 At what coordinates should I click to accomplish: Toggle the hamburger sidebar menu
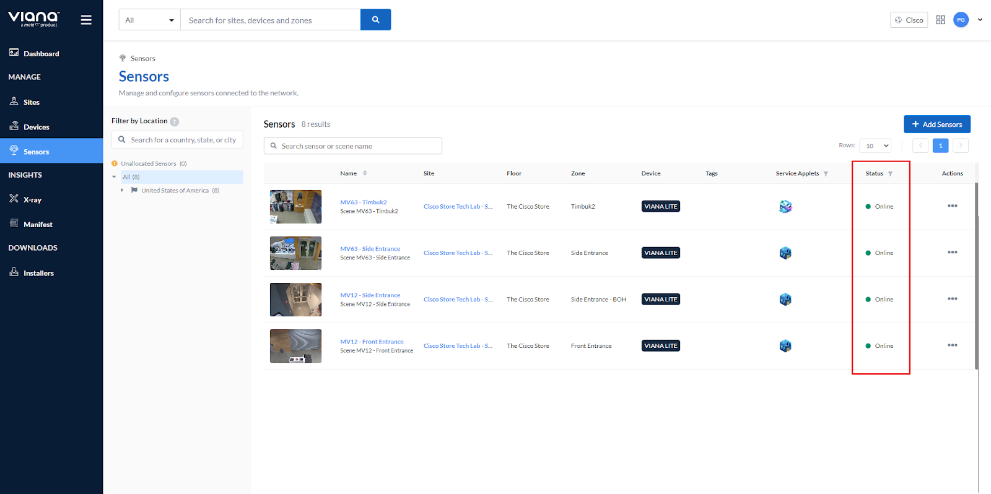click(x=86, y=20)
